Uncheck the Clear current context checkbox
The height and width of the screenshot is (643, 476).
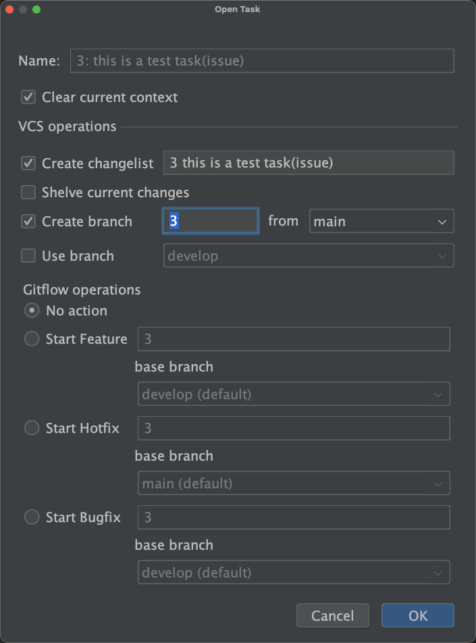click(28, 97)
